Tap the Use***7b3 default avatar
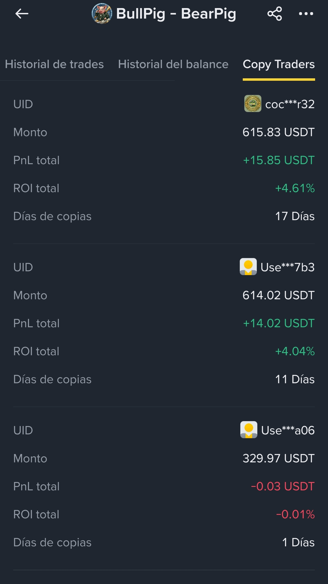 tap(248, 267)
